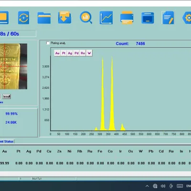
Task: Click the Cu column header
Action: coord(49,151)
